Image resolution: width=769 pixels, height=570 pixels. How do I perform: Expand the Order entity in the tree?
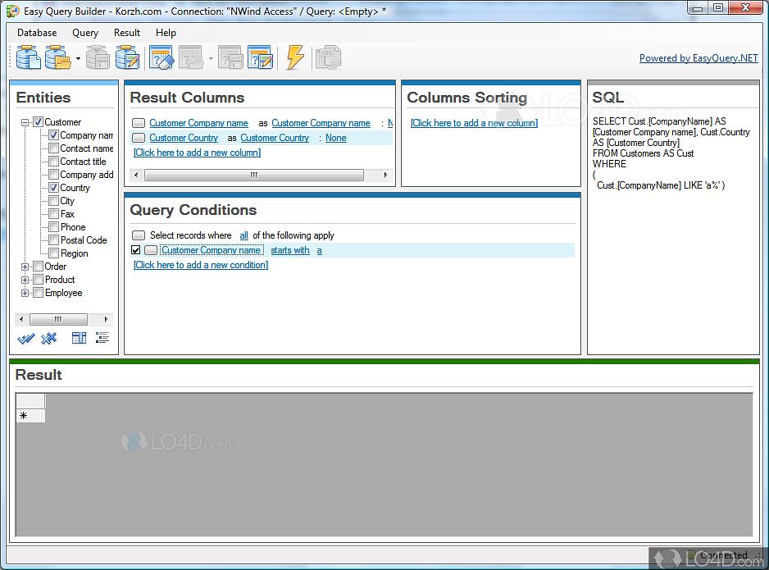pos(25,266)
